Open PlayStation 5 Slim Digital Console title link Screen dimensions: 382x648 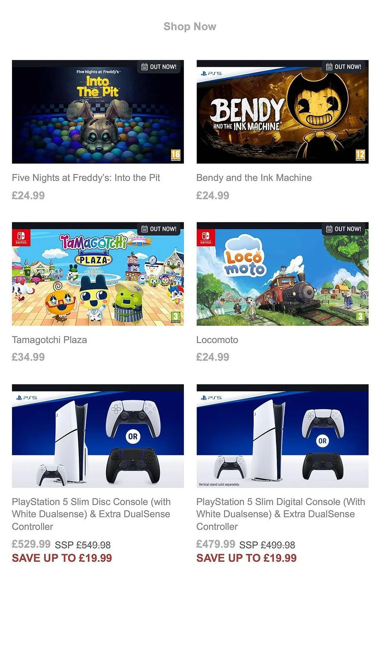(x=281, y=514)
